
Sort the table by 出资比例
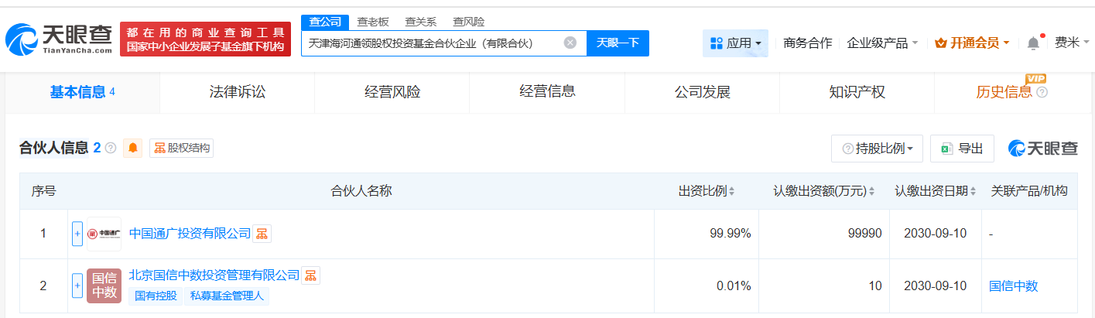[x=731, y=191]
